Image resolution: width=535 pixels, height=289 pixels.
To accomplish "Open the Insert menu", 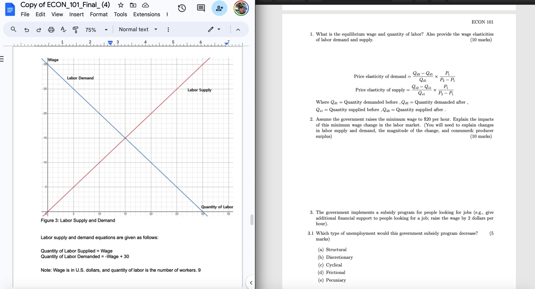I will [x=76, y=14].
